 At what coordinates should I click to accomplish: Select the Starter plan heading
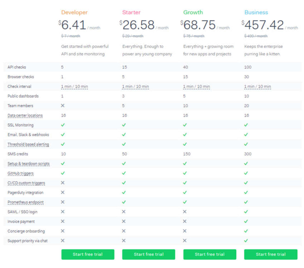pos(131,12)
